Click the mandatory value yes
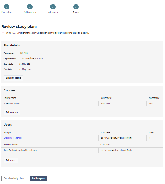The width and height of the screenshot is (165, 184). (151, 104)
